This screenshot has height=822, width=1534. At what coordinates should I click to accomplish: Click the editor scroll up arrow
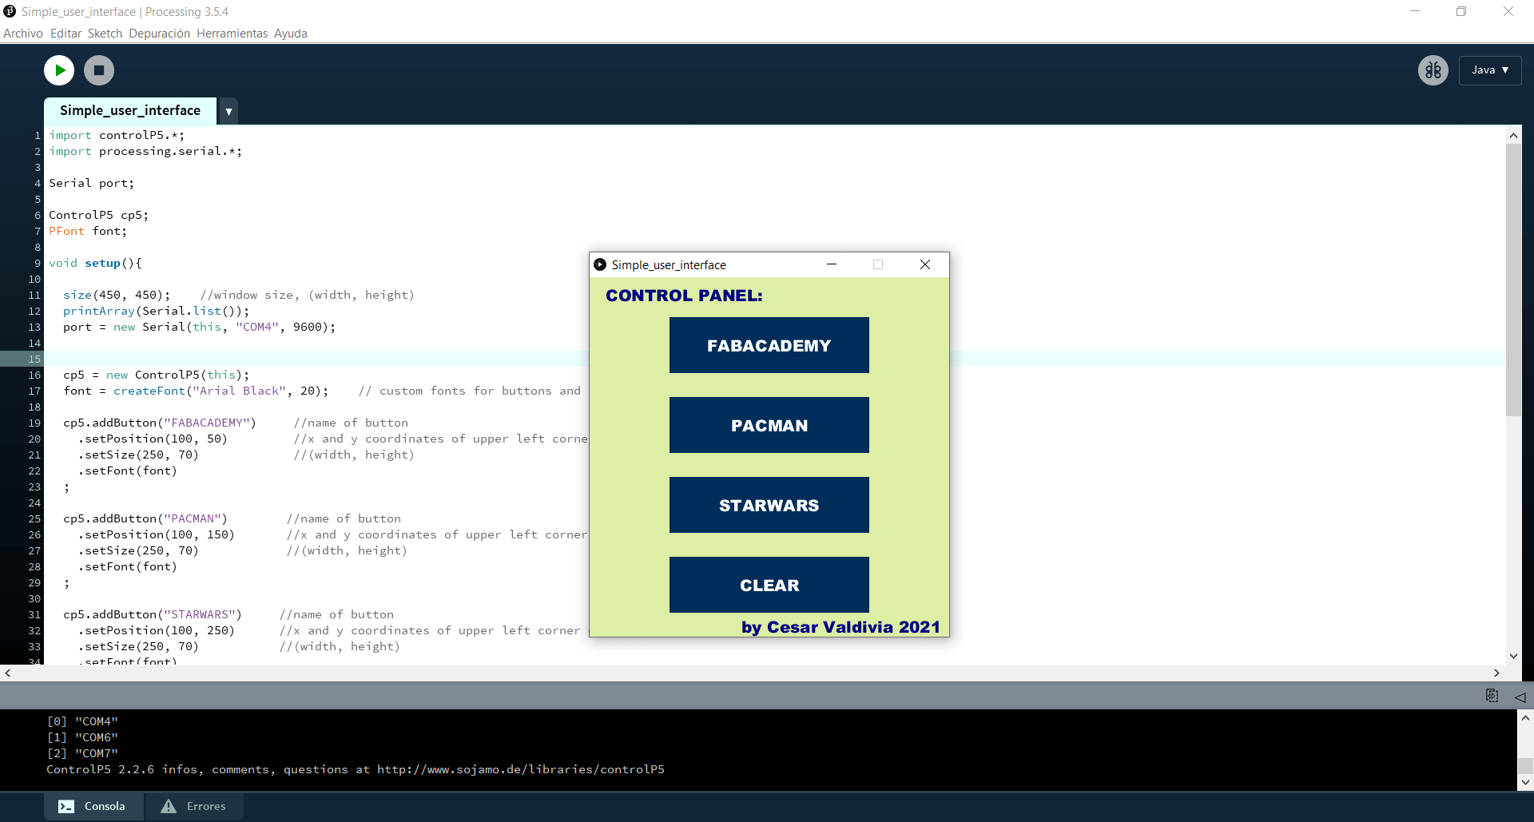coord(1513,136)
